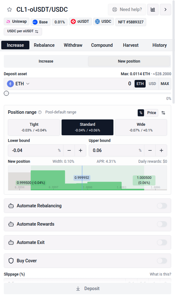Click the USDC token badge

[x=104, y=21]
